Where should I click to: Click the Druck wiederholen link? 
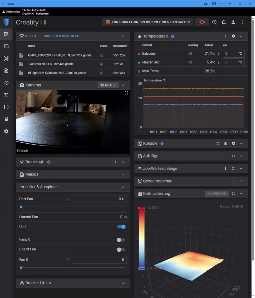[x=61, y=36]
